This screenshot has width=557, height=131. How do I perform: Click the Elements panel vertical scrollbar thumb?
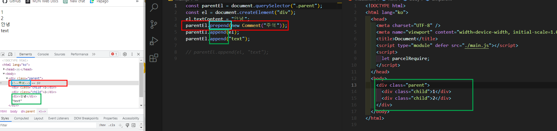click(x=141, y=80)
